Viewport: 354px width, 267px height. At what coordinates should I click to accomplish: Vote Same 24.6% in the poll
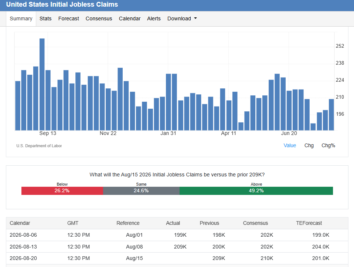coord(141,191)
